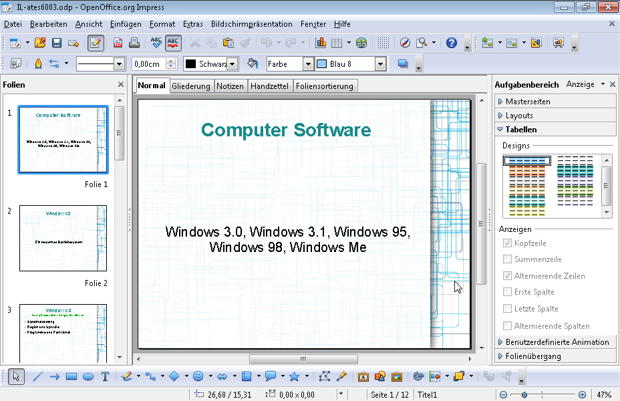Switch to the Notizen tab

[230, 86]
